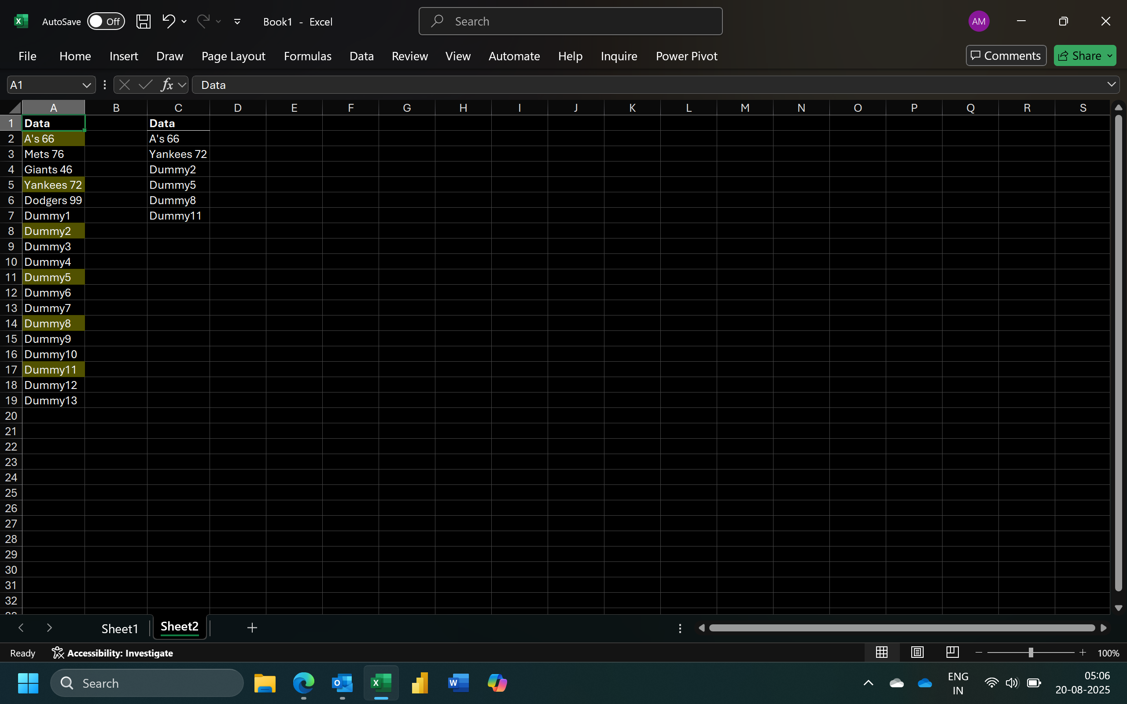Click the zoom slider handle
Screen dimensions: 1127x704
(x=1031, y=653)
